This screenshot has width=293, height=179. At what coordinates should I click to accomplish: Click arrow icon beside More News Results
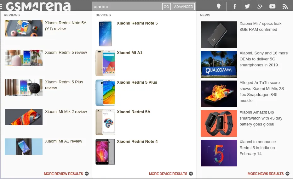pos(288,174)
